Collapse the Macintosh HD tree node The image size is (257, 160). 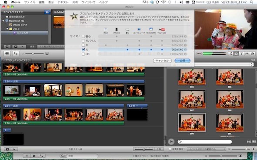click(3, 21)
